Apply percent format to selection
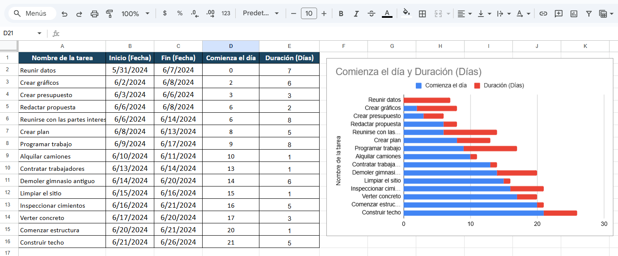 tap(180, 13)
